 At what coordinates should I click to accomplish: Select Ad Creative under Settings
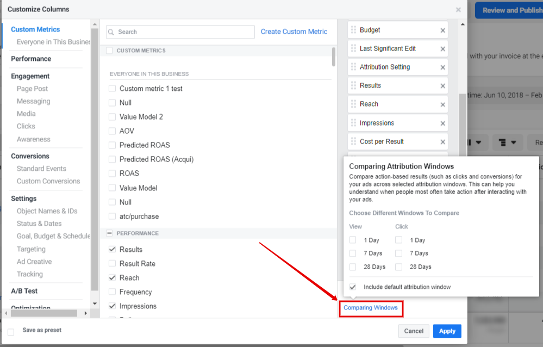(x=34, y=262)
